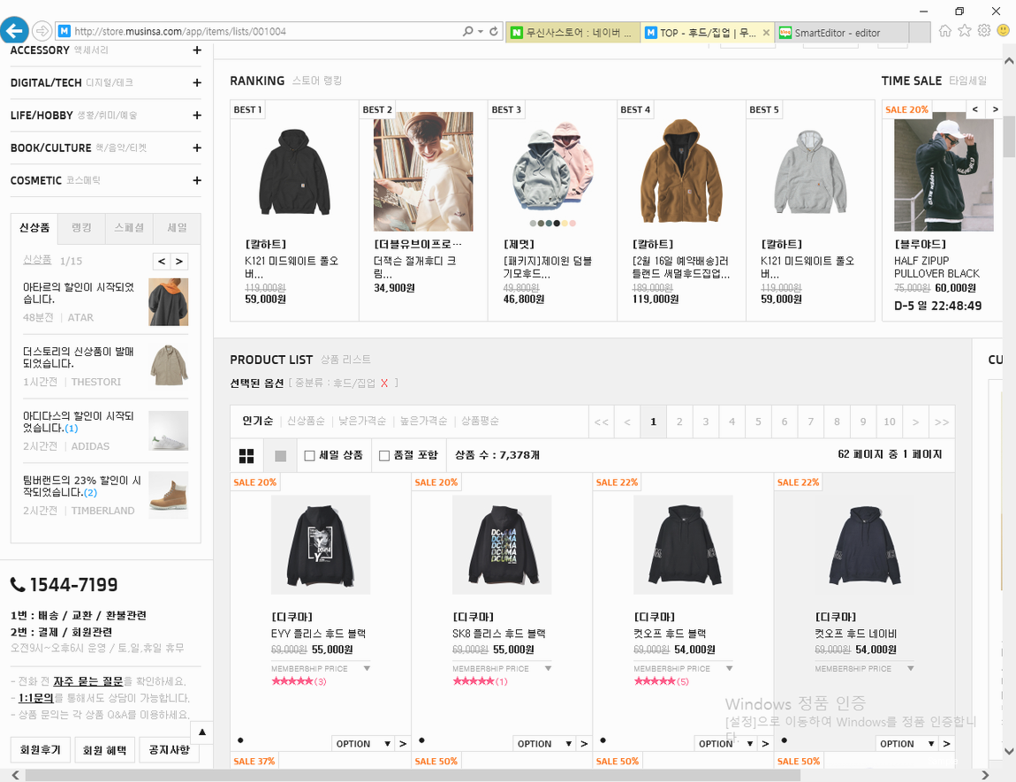Click the arrow next to EYY 플리스 후드 OPTION
This screenshot has width=1016, height=782.
pyautogui.click(x=403, y=744)
